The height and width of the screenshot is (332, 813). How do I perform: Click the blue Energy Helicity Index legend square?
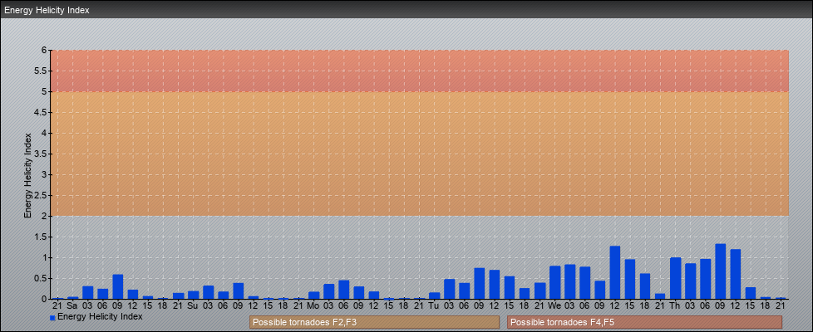click(52, 318)
